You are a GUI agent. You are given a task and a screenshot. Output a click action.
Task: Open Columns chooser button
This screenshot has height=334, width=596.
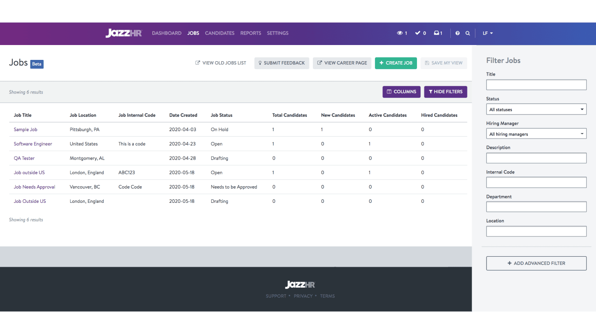[401, 92]
